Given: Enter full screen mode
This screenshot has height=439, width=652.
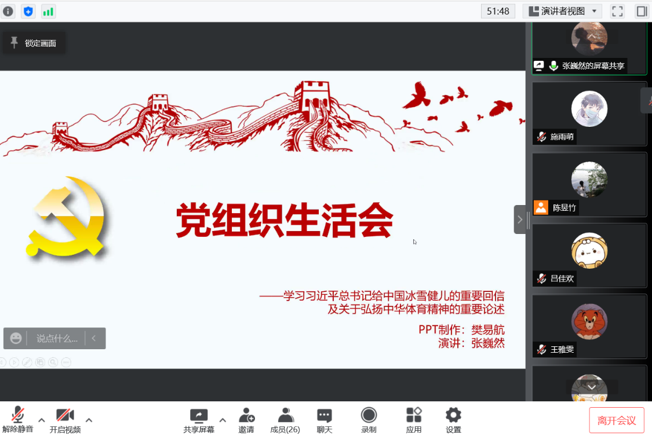Looking at the screenshot, I should pyautogui.click(x=617, y=11).
